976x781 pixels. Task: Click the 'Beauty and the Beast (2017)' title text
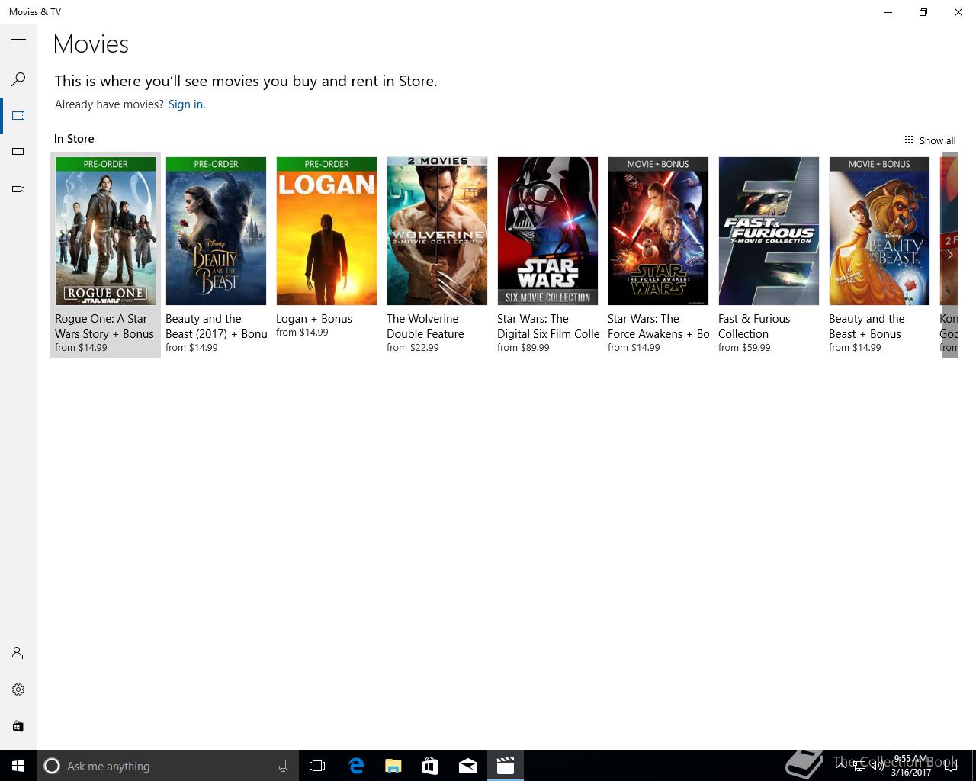tap(217, 326)
